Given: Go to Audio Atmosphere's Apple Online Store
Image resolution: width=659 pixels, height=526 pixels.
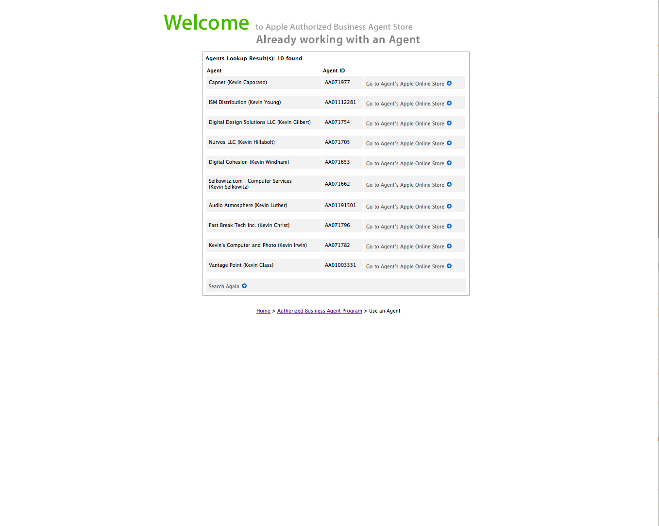Looking at the screenshot, I should [405, 207].
